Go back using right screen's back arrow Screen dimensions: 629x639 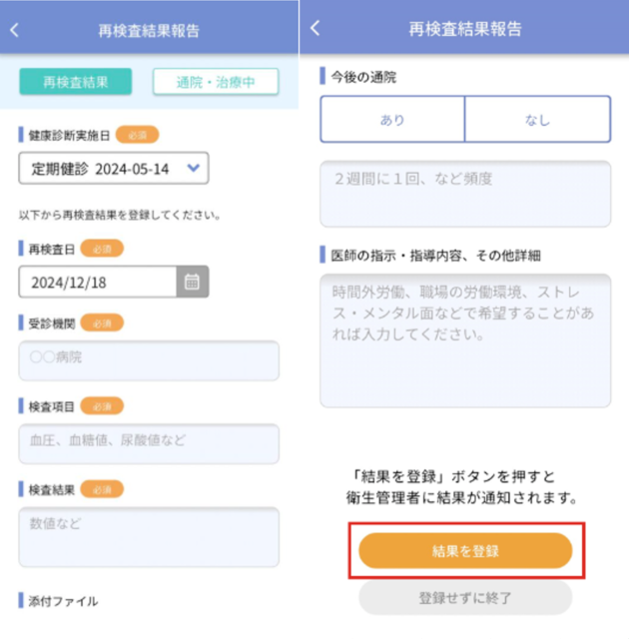[x=315, y=28]
